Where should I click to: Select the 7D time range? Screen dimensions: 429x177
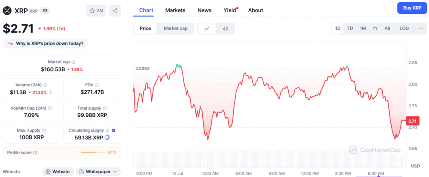[350, 28]
